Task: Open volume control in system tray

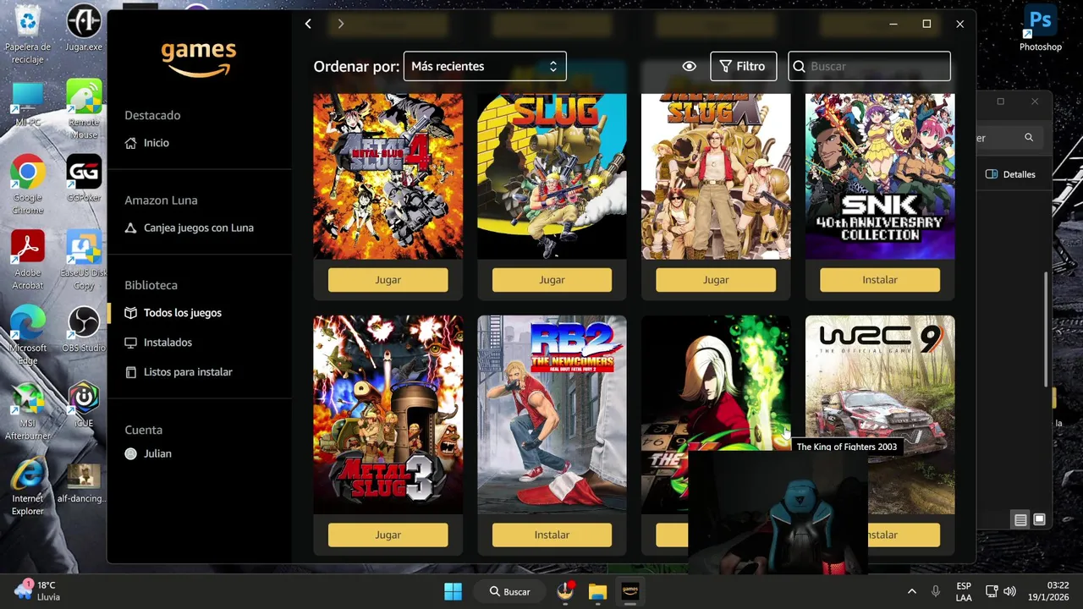Action: click(x=1009, y=591)
